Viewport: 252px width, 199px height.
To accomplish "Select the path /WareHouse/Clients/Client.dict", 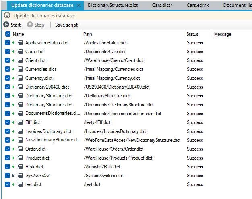I will coord(114,60).
